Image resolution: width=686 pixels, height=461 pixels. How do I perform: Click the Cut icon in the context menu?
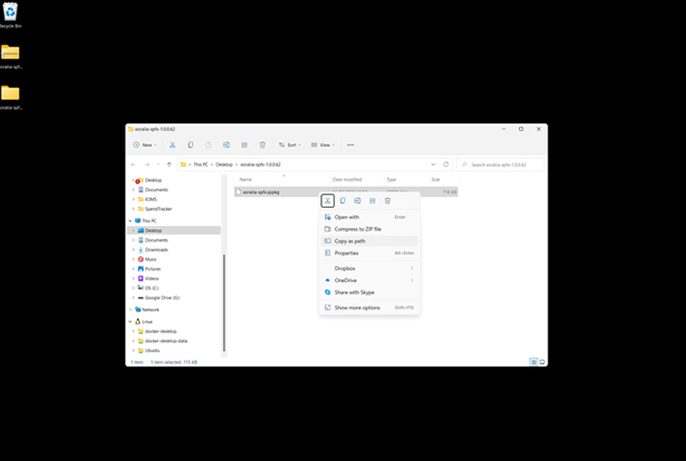[327, 201]
